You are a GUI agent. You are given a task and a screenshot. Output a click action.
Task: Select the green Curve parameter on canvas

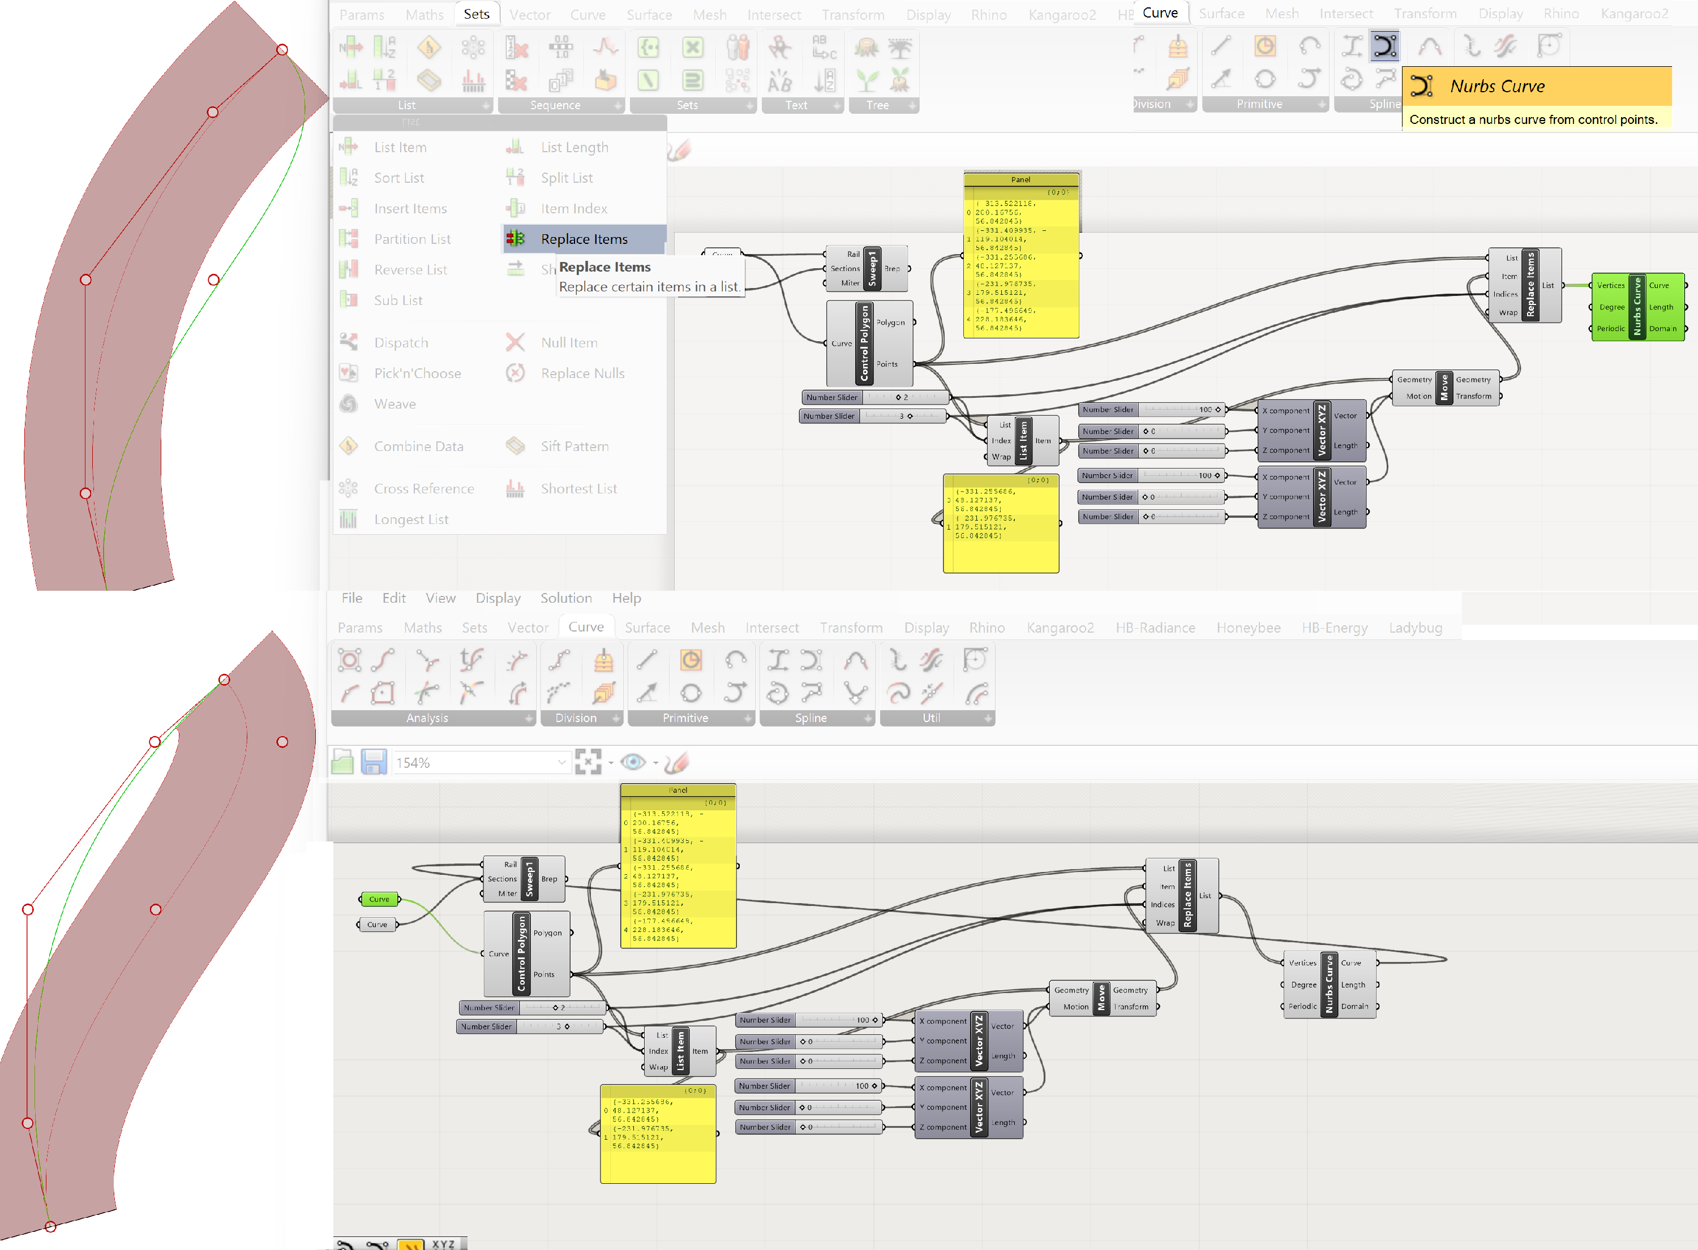(x=379, y=899)
